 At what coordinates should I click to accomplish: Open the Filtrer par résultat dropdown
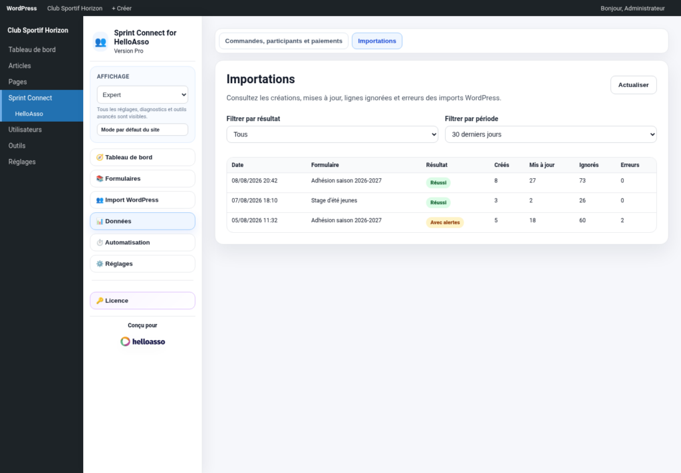[x=333, y=134]
